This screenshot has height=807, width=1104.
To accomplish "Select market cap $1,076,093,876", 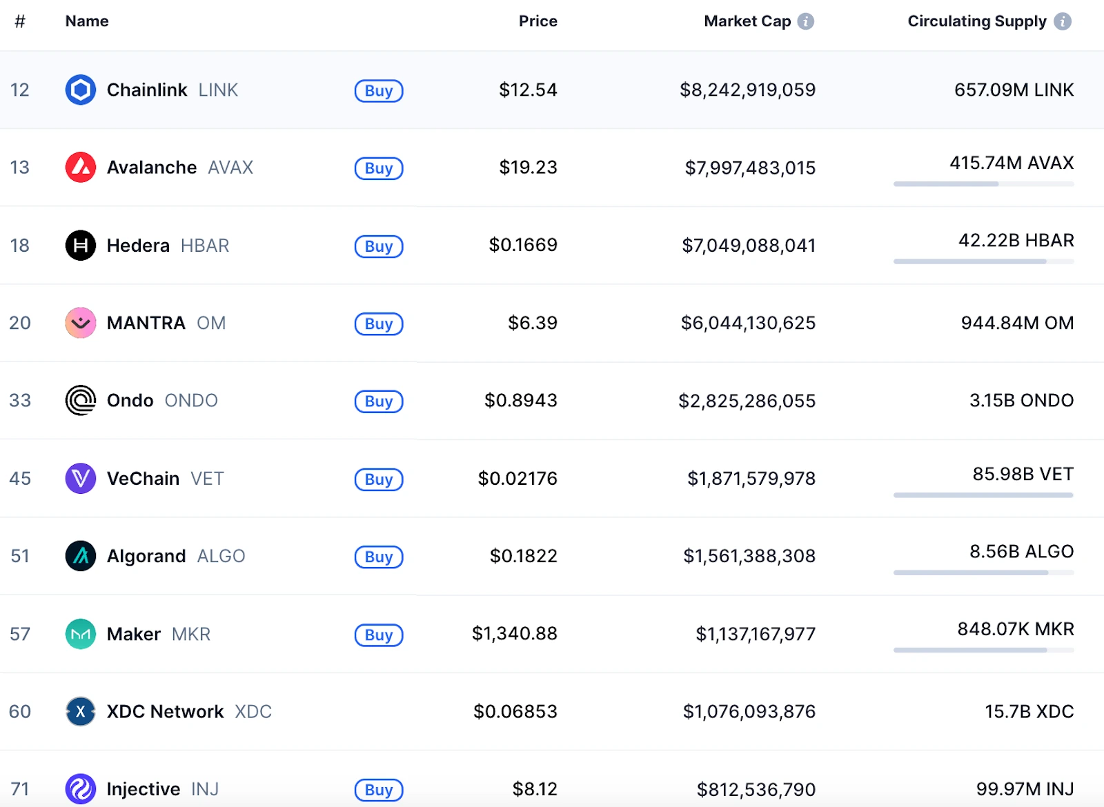I will click(749, 711).
